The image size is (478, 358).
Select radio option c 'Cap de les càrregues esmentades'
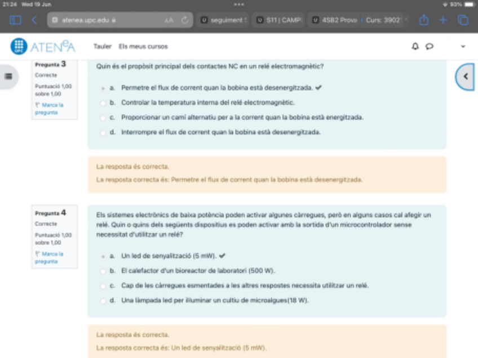tap(103, 286)
